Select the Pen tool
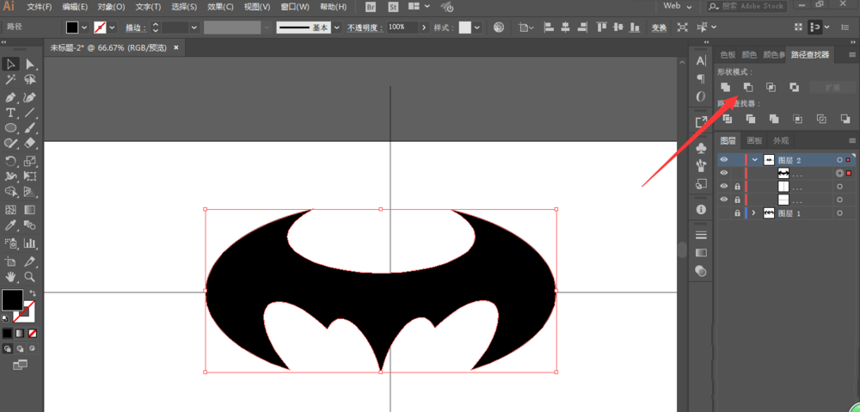 pyautogui.click(x=10, y=97)
